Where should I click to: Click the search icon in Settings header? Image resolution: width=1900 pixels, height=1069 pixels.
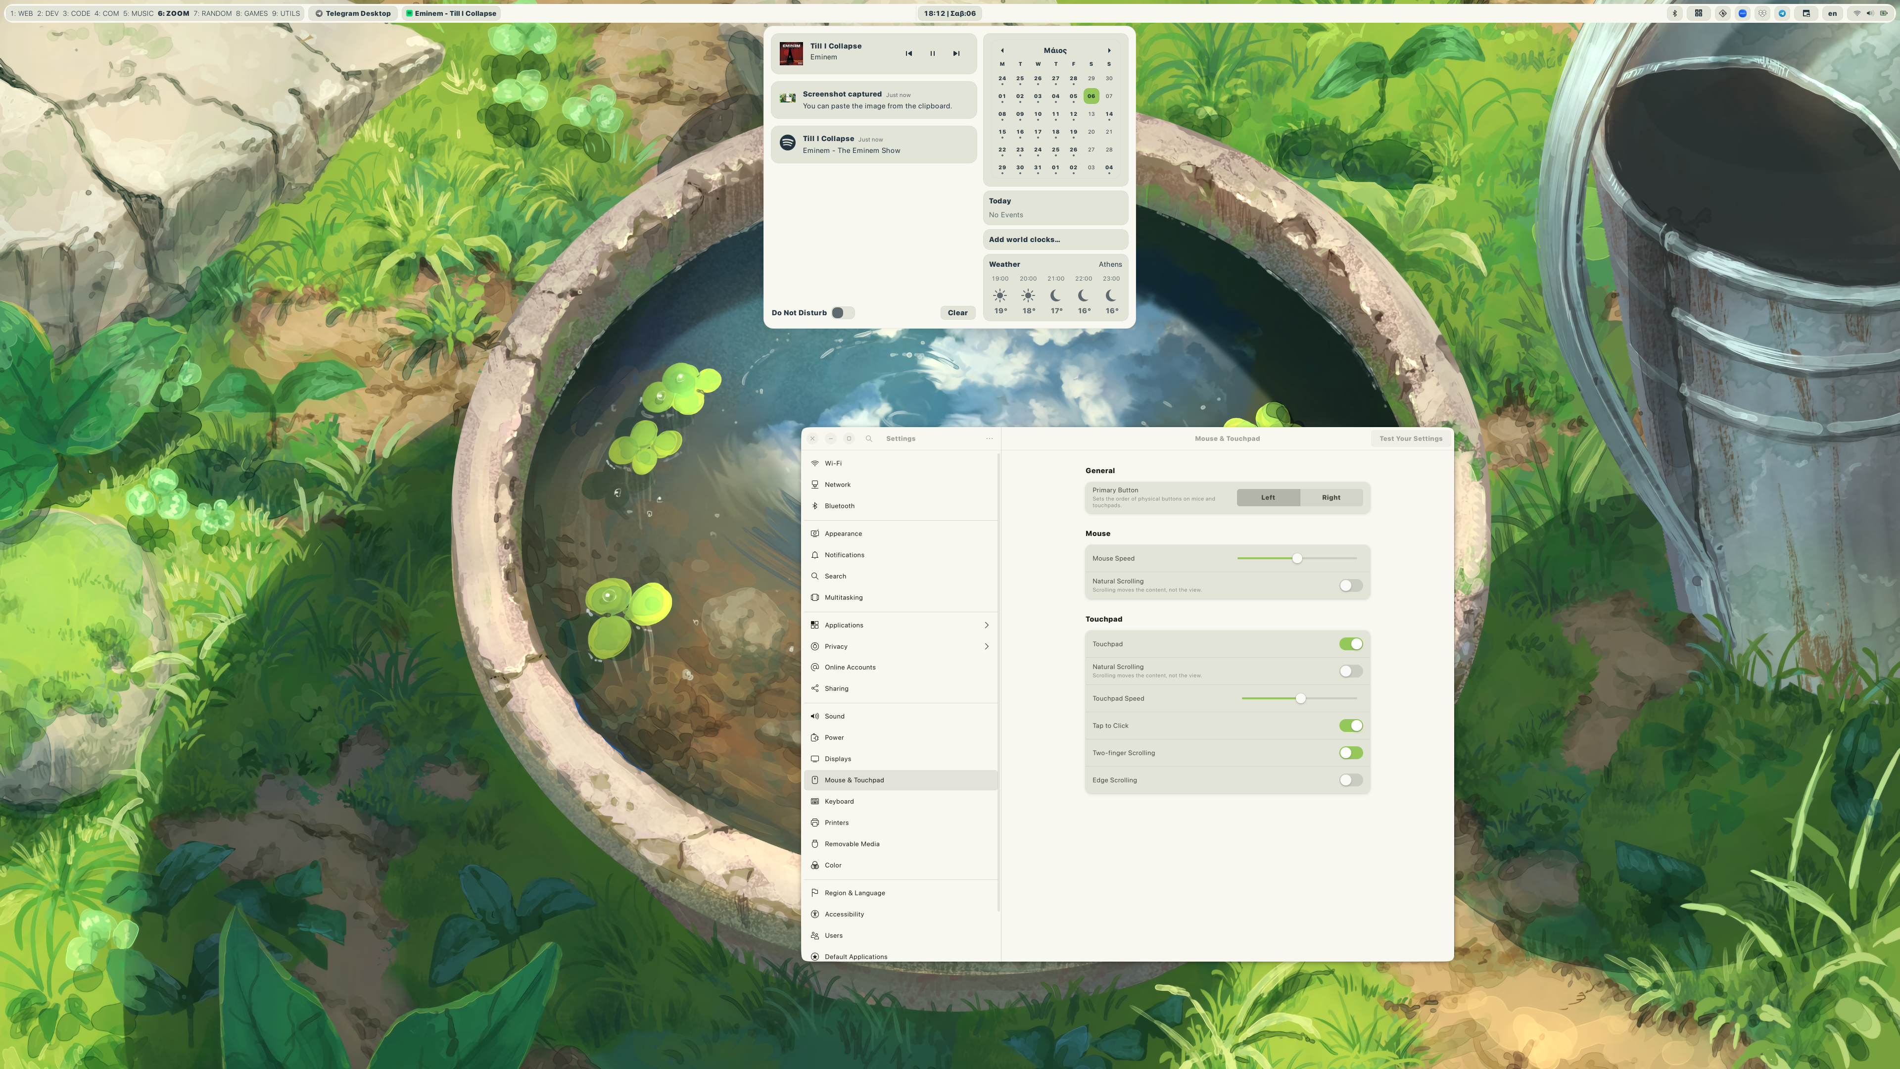point(869,438)
